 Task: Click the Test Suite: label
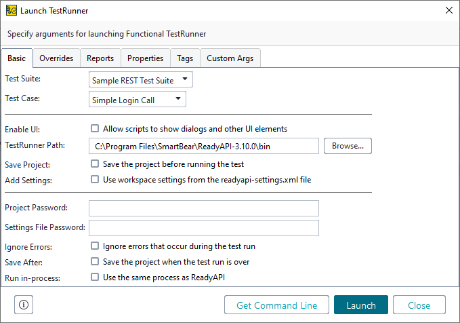[22, 79]
